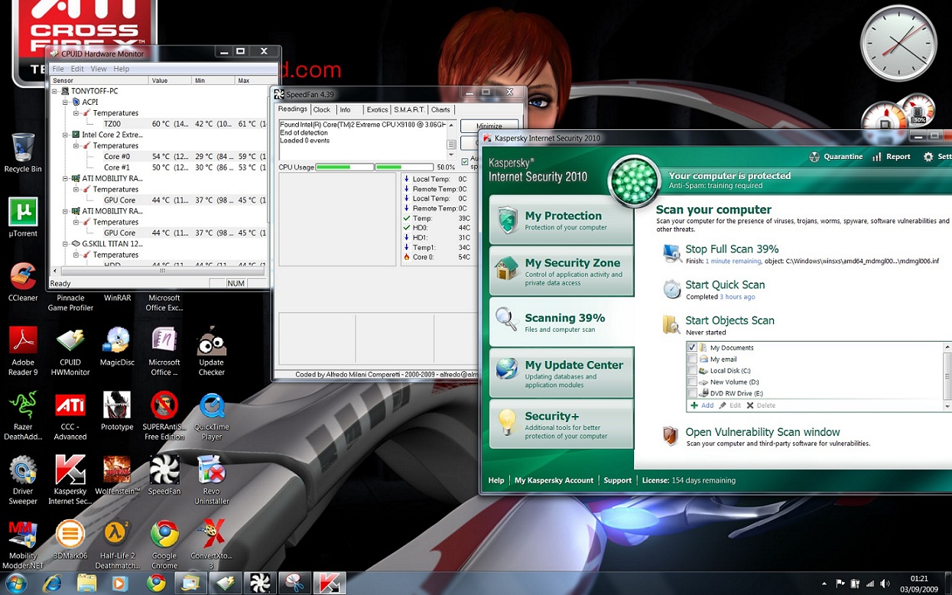Viewport: 952px width, 595px height.
Task: Collapse the TONYTOFF-PC tree node
Action: coord(55,91)
